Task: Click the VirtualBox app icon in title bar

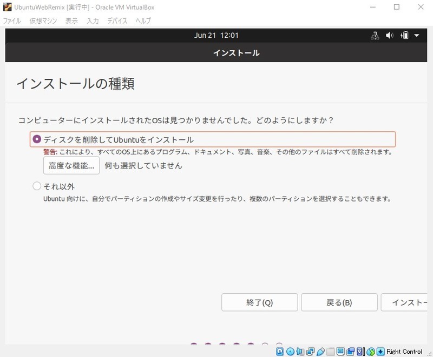Action: [x=7, y=7]
